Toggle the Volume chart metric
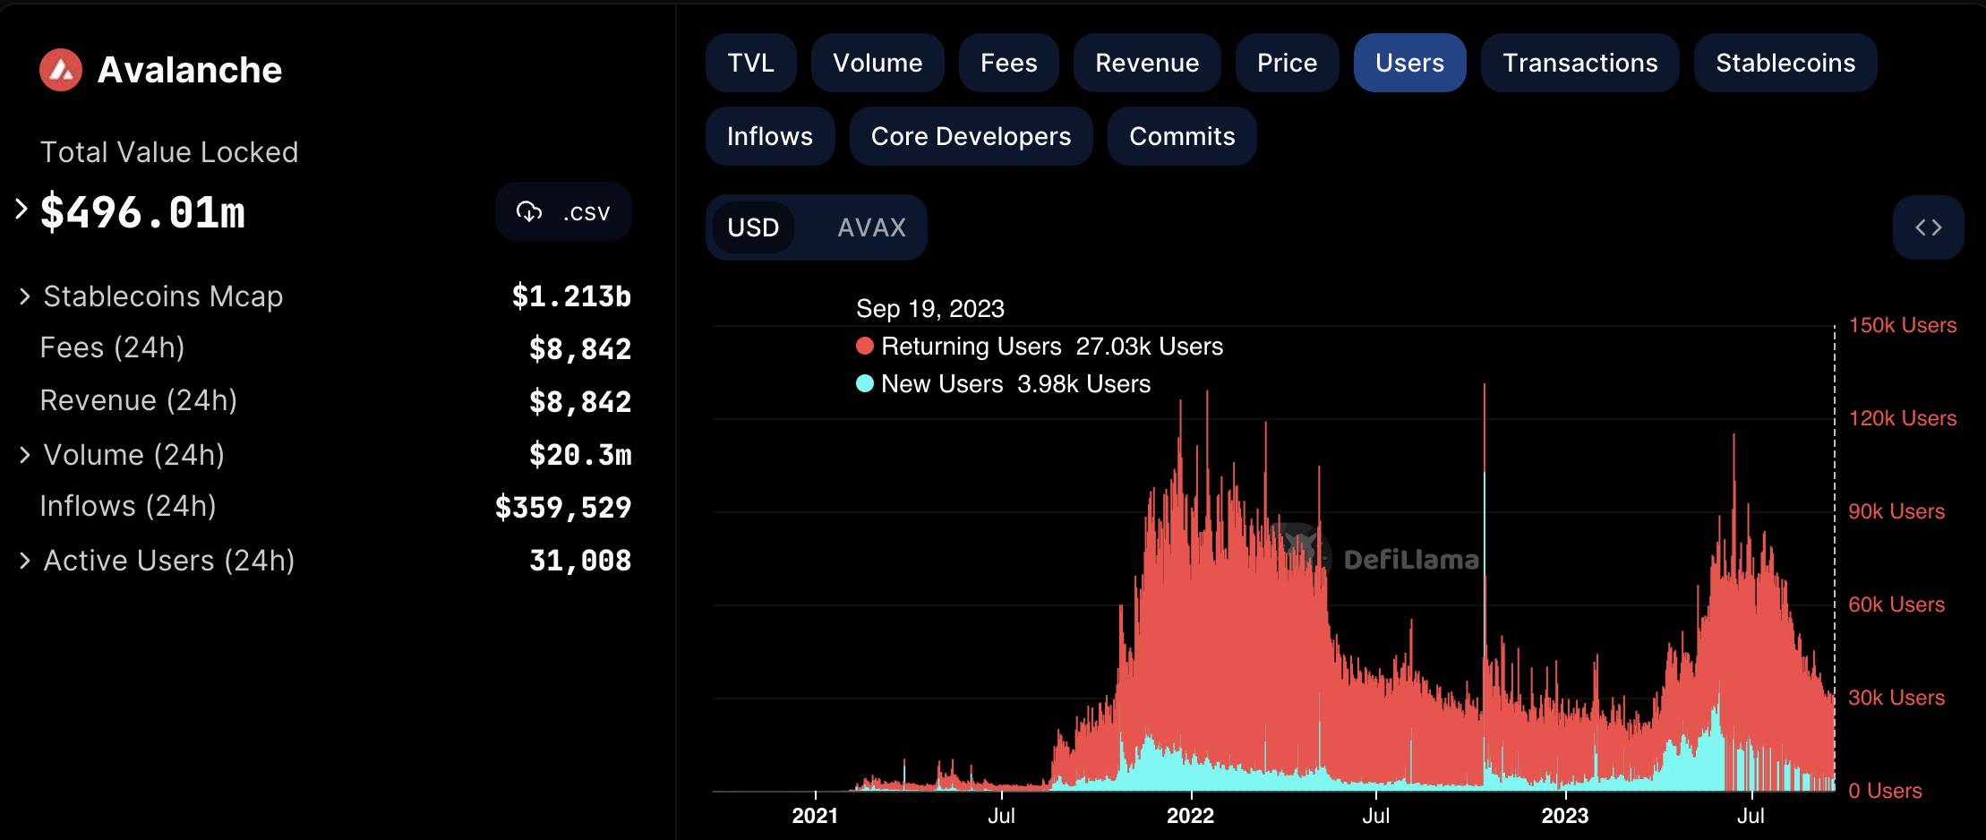The height and width of the screenshot is (840, 1986). click(x=877, y=63)
